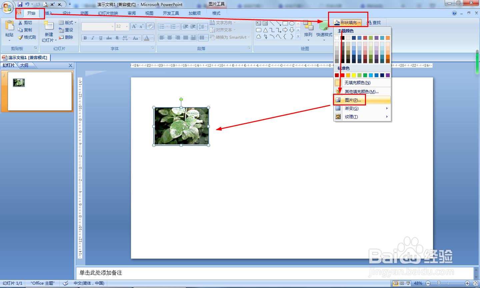The image size is (480, 288).
Task: Switch to Slide Sorter view icon
Action: (x=402, y=283)
